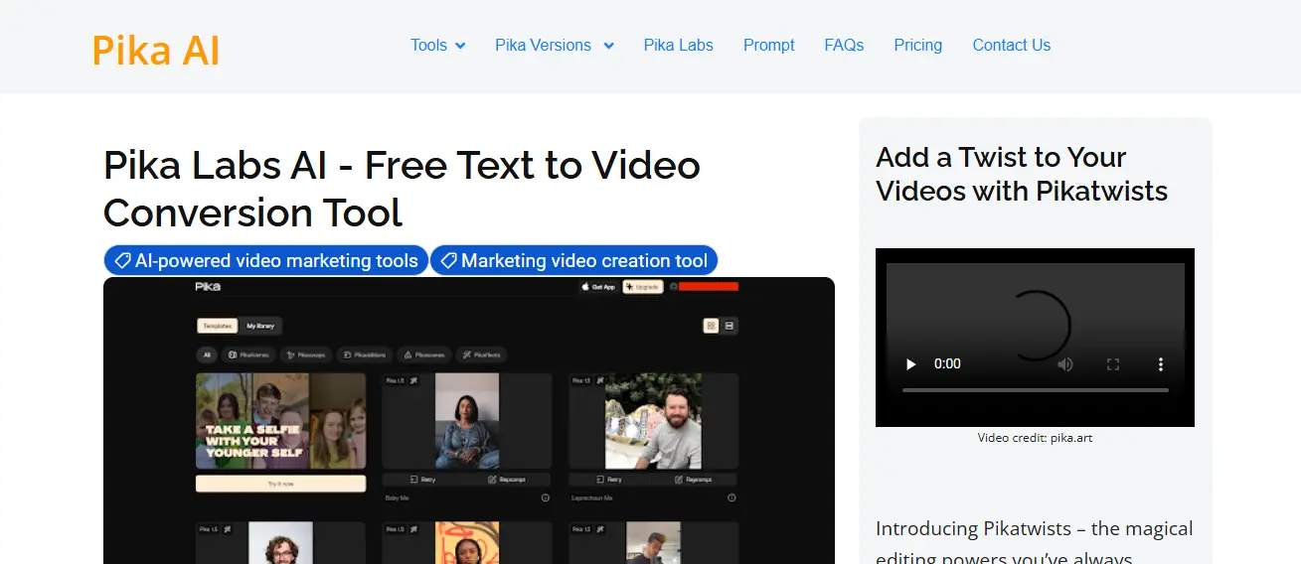Image resolution: width=1301 pixels, height=564 pixels.
Task: Select the Pikadditions filter chip
Action: coord(365,354)
